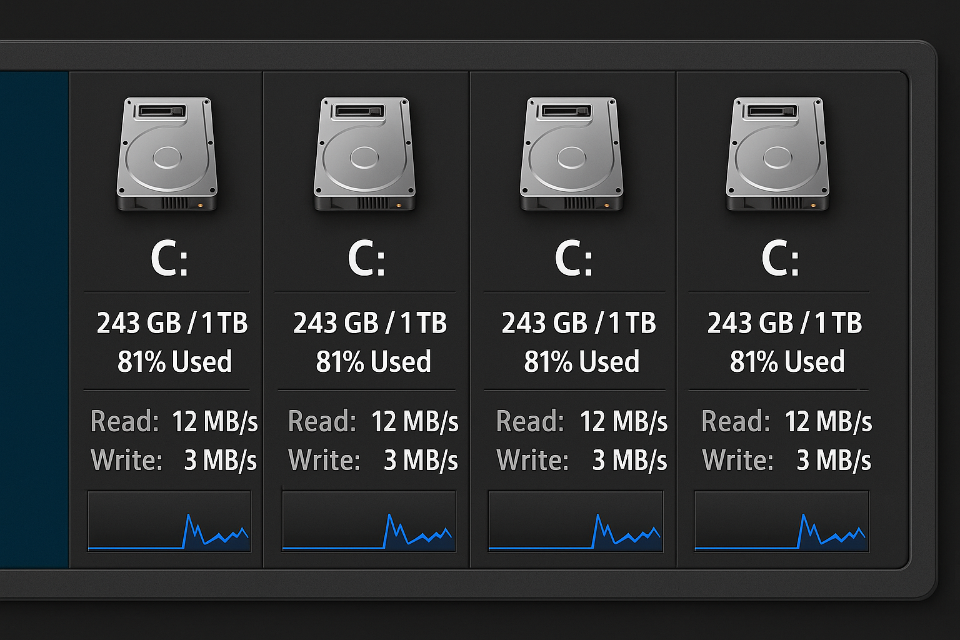Click the Read speed value in the rightmost drive panel
960x640 pixels.
[x=828, y=422]
